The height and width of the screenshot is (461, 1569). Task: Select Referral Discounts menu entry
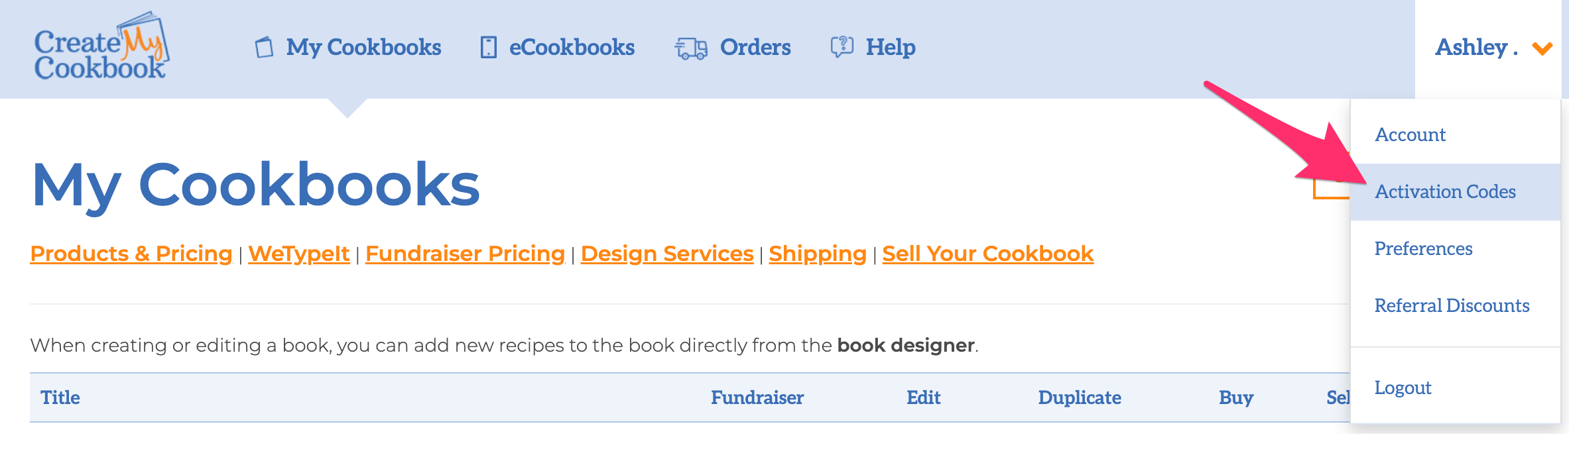(1452, 305)
